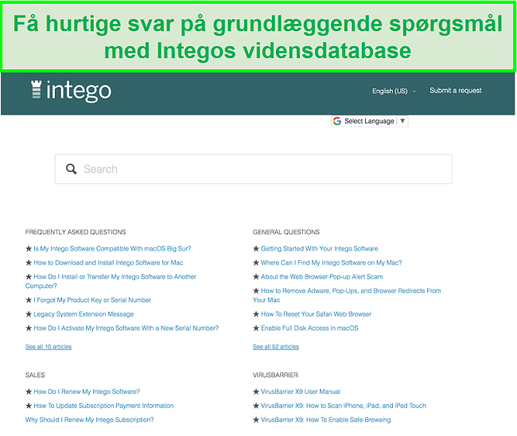Open How to Download and Install Intego Software for Mac
The height and width of the screenshot is (436, 517).
tap(108, 263)
